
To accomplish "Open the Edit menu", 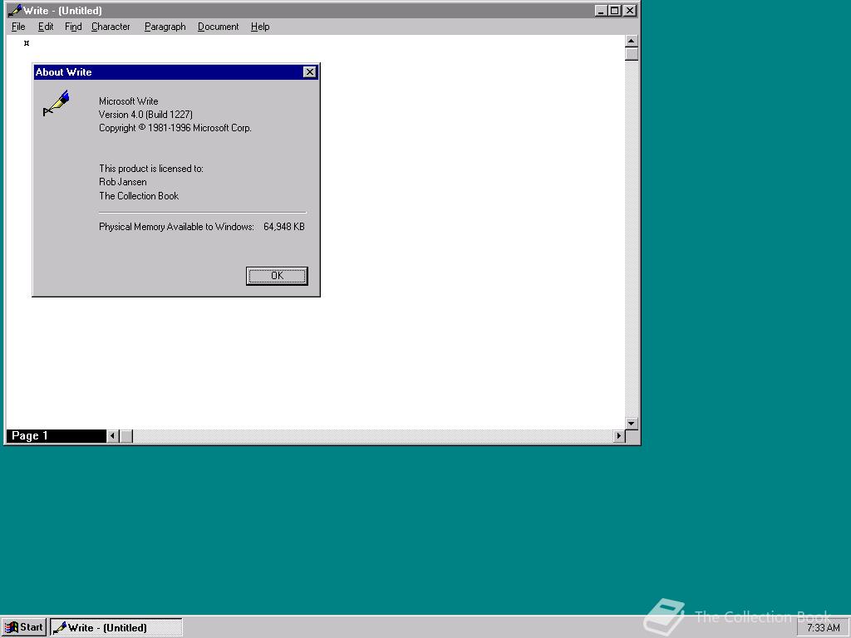I will tap(46, 27).
